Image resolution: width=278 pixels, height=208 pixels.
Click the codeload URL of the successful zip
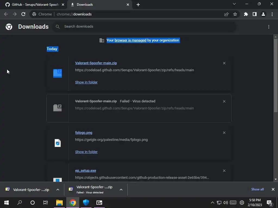point(134,70)
